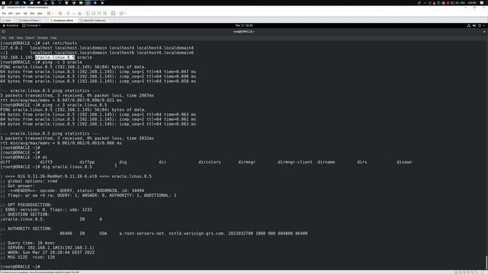Open the terminal View menu

(20, 38)
